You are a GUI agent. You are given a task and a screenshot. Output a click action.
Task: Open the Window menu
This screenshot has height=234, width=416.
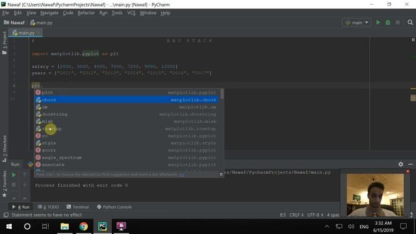148,13
